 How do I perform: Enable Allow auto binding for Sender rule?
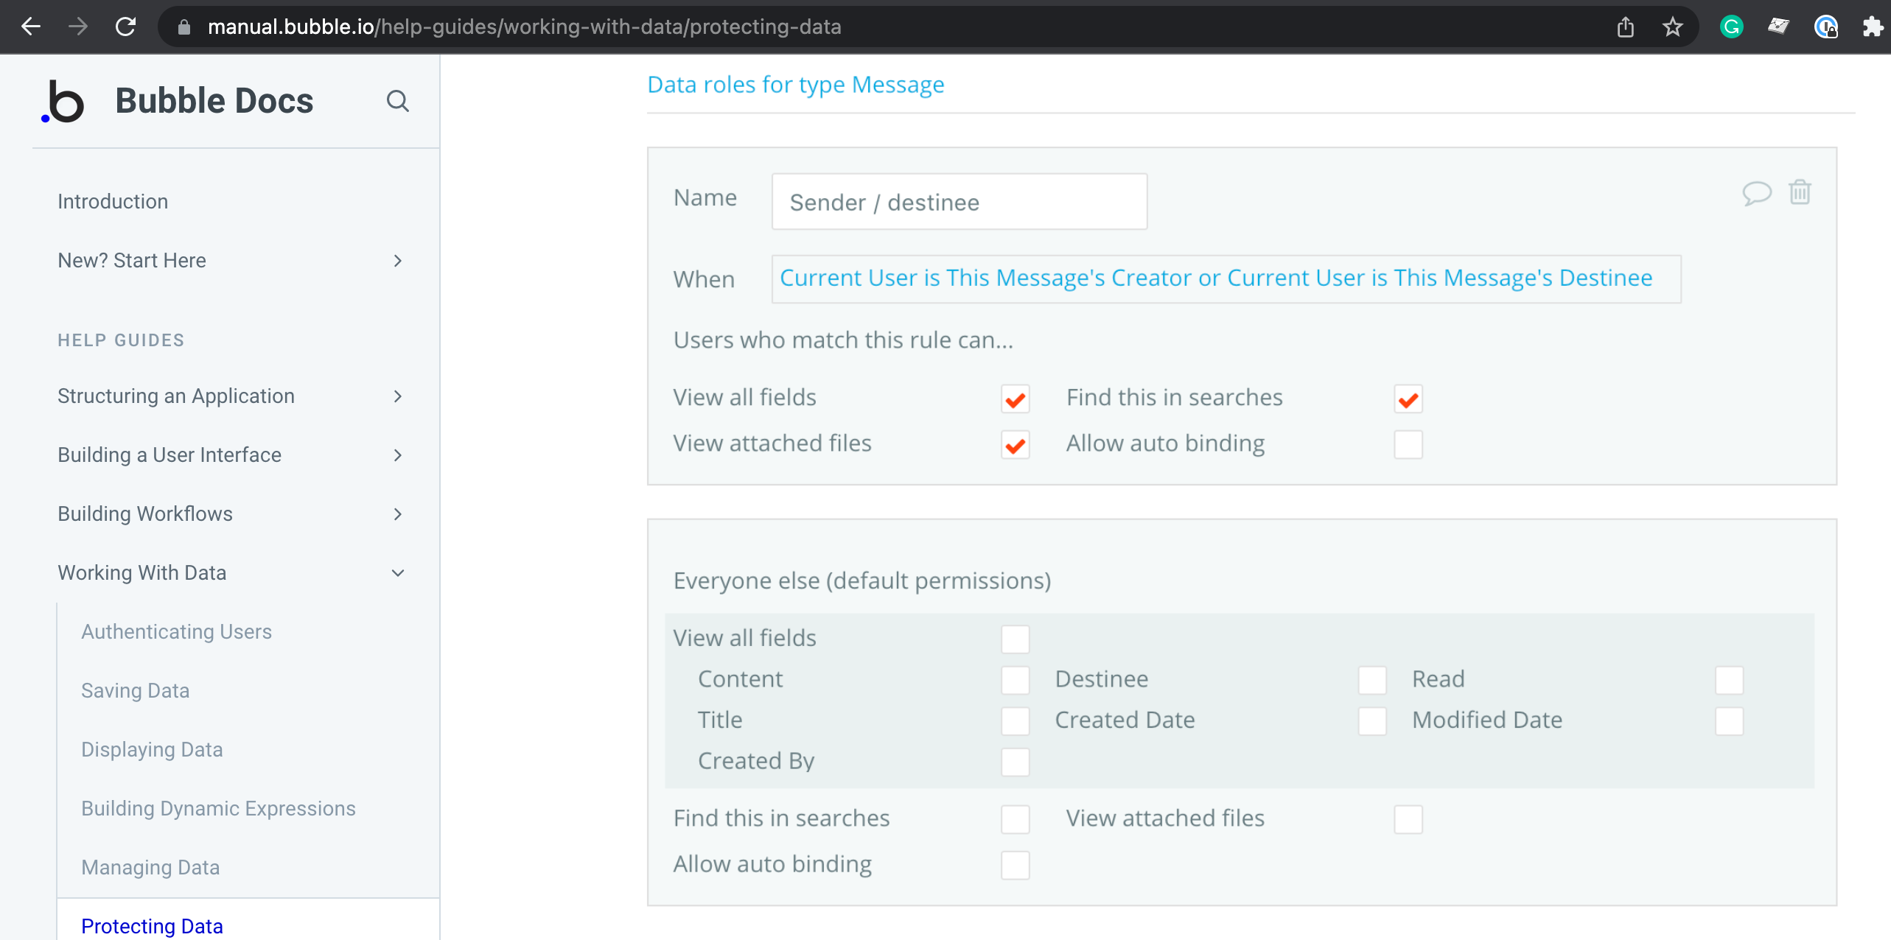[x=1408, y=445]
